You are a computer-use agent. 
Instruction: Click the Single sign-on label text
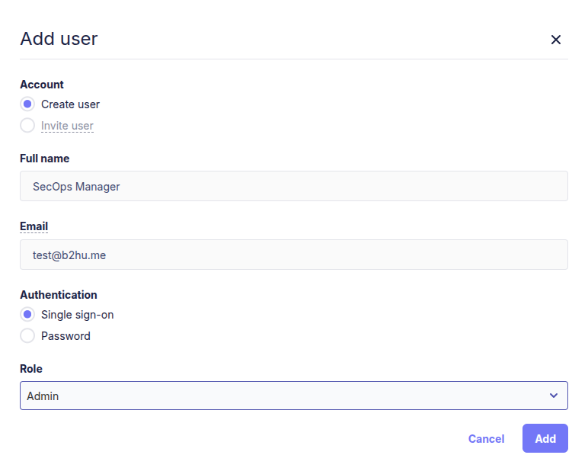pyautogui.click(x=77, y=315)
